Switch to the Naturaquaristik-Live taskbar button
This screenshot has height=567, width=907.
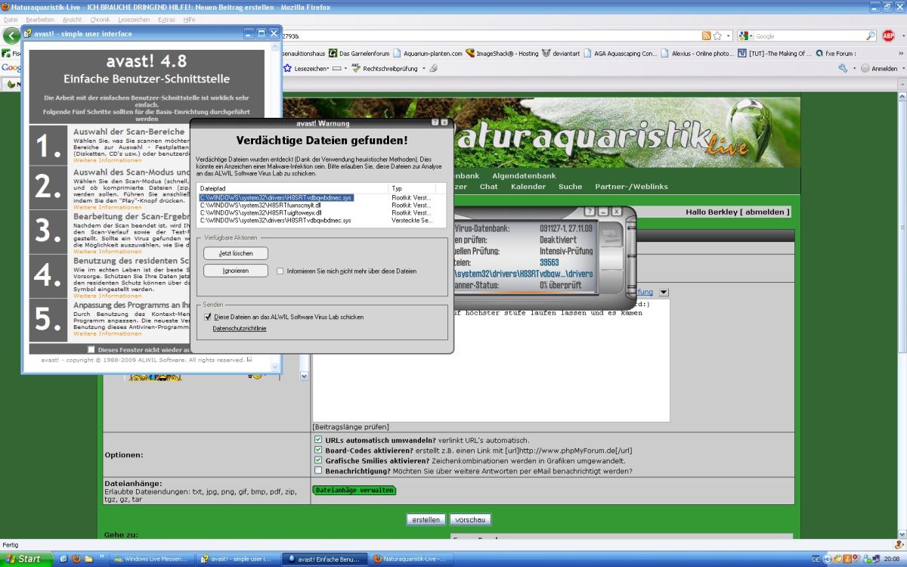pos(412,559)
